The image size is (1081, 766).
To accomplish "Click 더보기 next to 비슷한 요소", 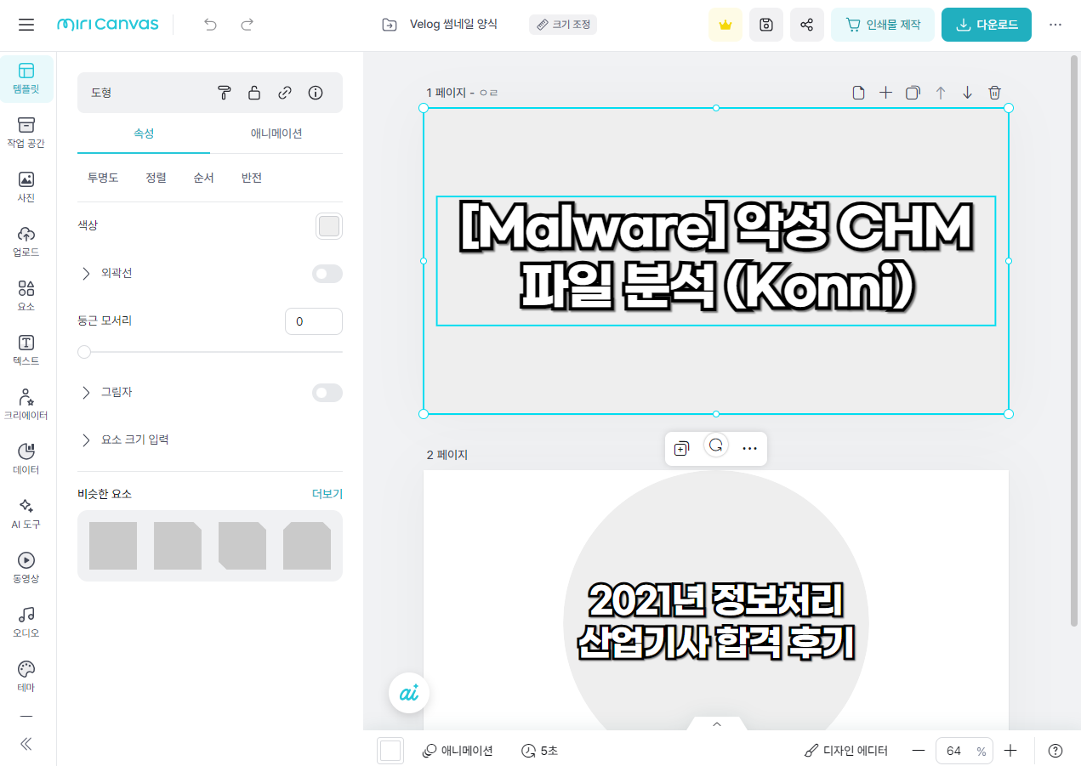I will 326,493.
